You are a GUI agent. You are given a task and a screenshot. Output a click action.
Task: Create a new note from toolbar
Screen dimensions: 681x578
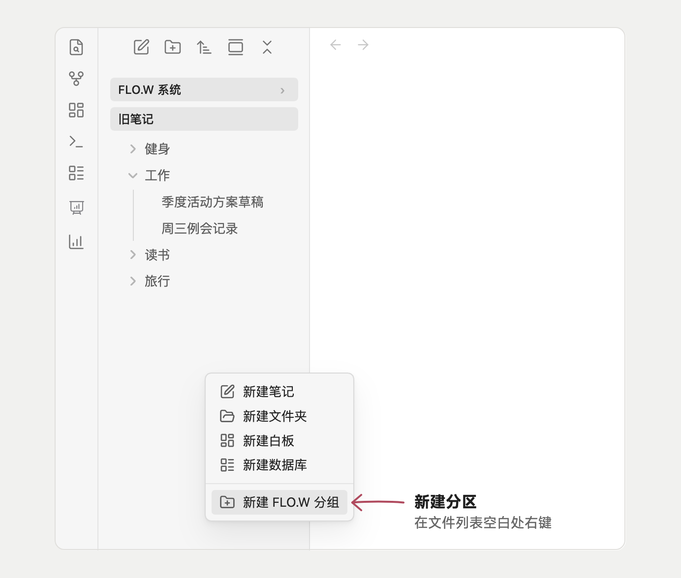pos(141,47)
